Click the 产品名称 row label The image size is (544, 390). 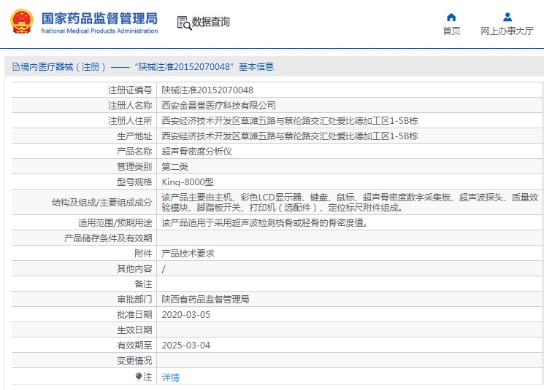134,152
